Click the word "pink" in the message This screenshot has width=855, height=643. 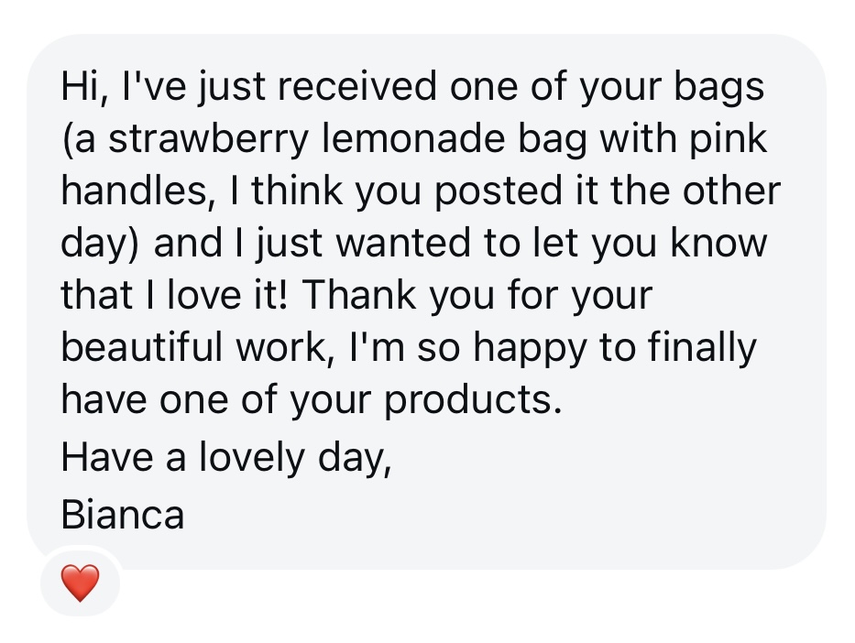tap(729, 140)
